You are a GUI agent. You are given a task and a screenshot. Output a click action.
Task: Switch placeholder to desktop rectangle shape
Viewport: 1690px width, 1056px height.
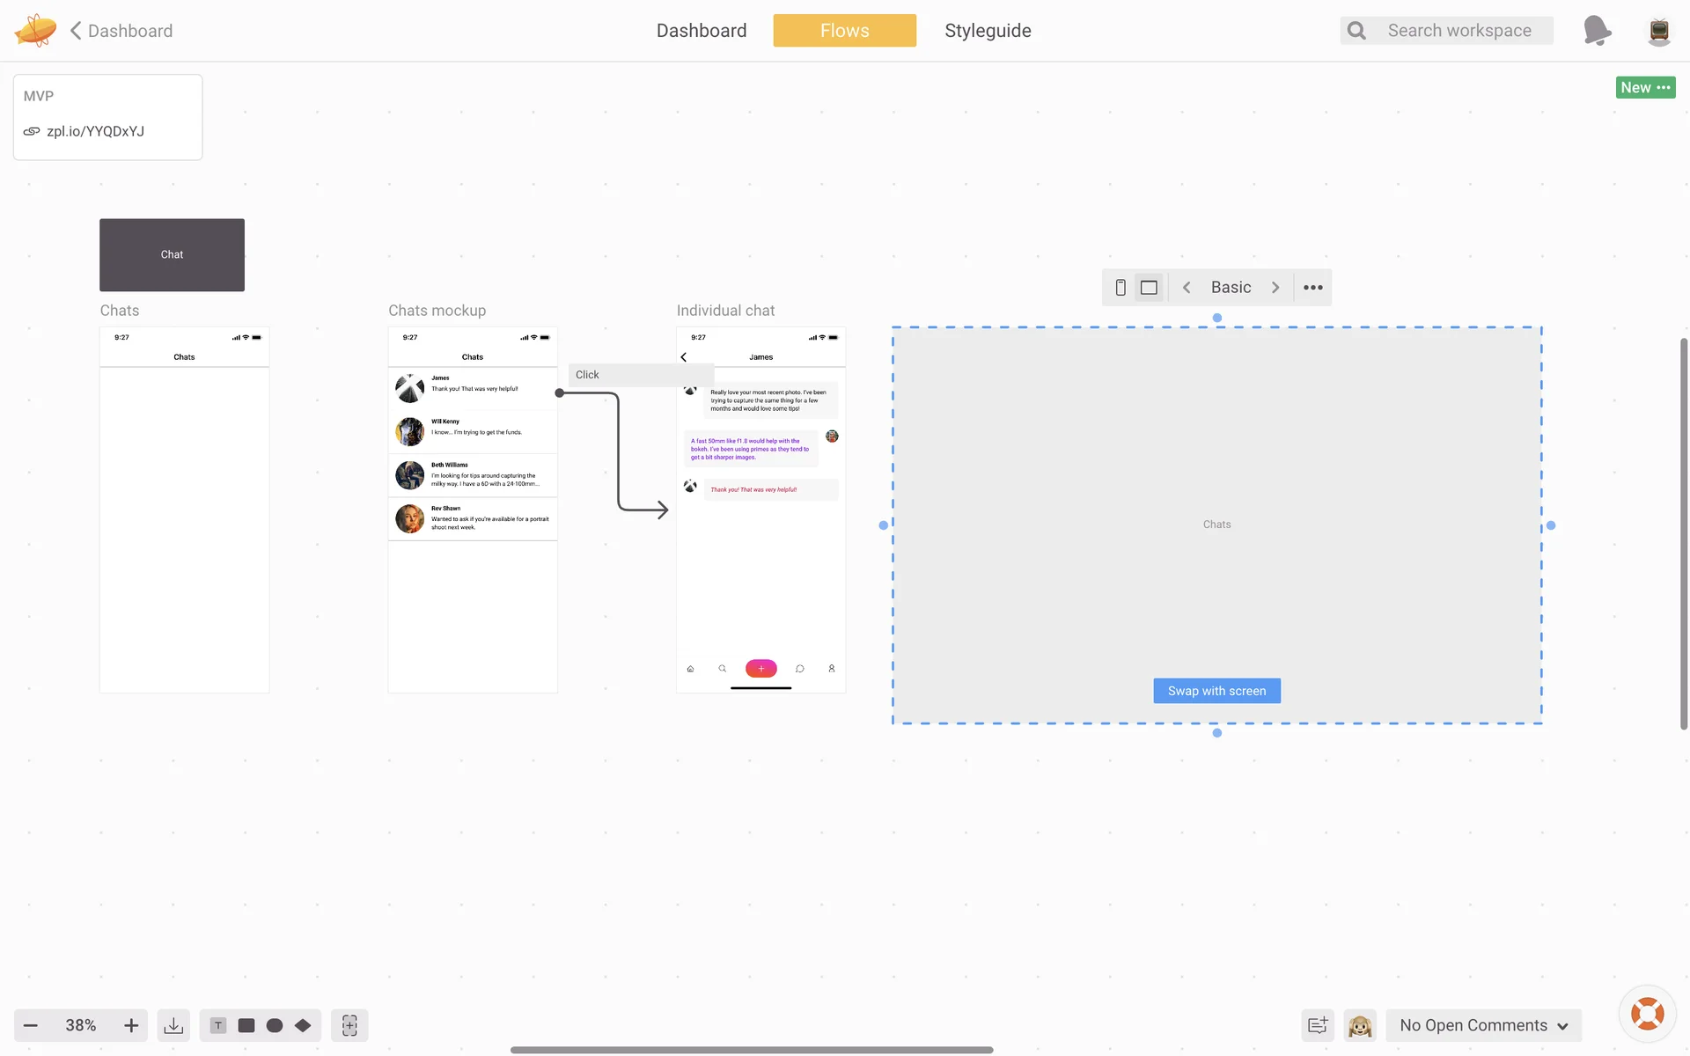(x=1149, y=288)
